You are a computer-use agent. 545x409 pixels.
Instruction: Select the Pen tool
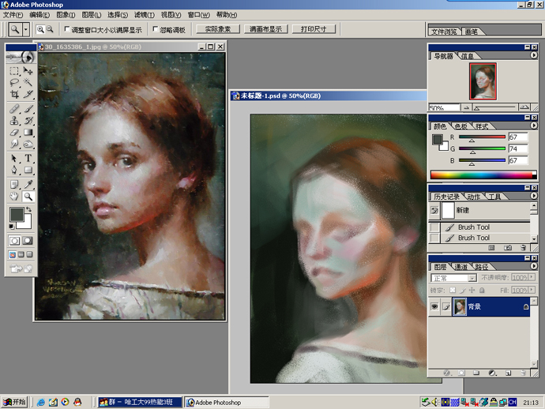click(x=14, y=170)
